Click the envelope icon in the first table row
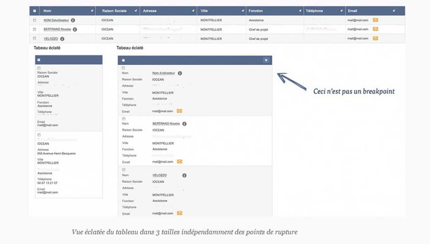Viewport: 430px width, 244px height. (375, 19)
